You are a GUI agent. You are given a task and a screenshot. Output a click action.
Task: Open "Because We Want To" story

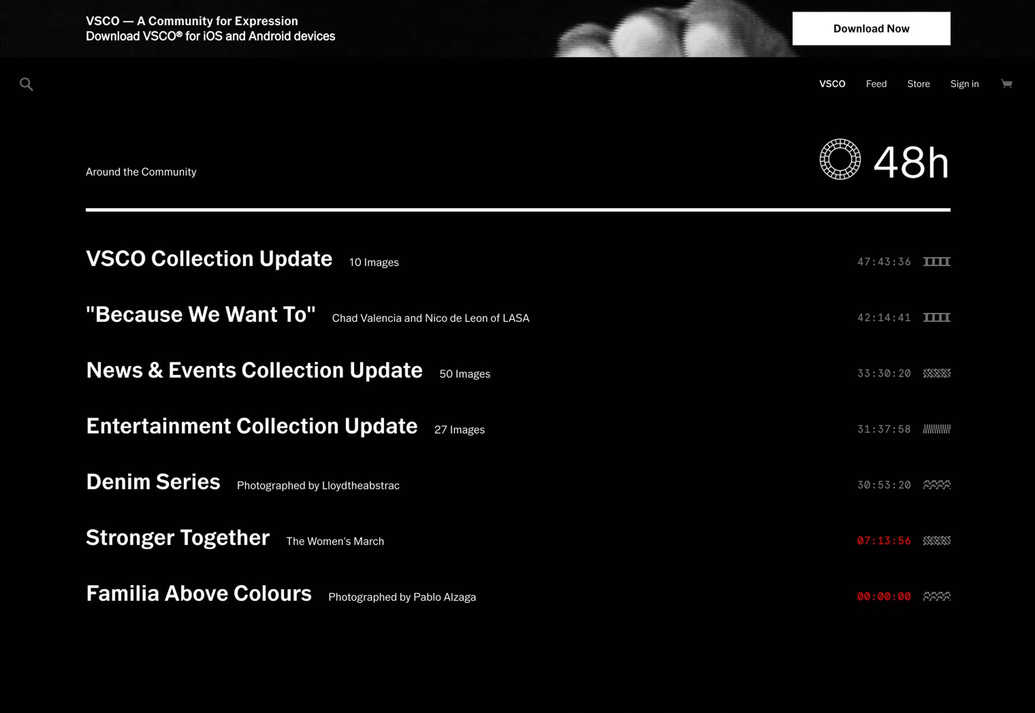[201, 315]
